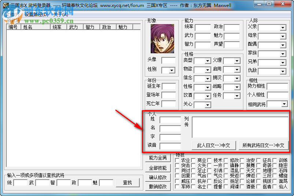Click the 读音 input field
Screen dimensions: 294x196
tap(170, 146)
